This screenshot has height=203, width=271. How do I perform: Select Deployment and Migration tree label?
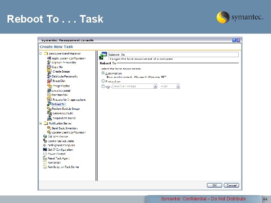point(65,53)
